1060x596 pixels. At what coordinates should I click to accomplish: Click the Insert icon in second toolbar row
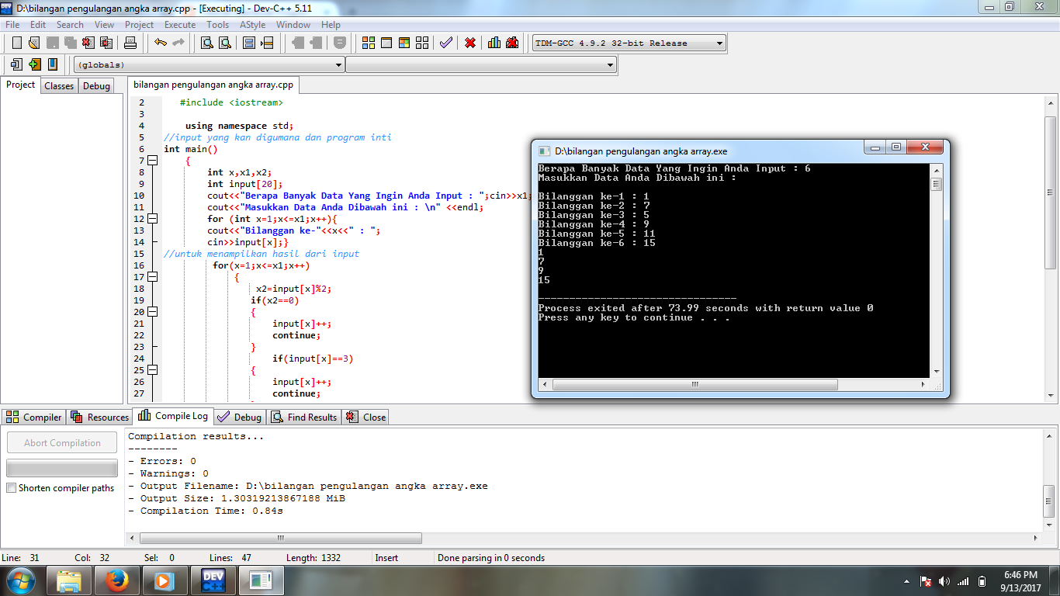[16, 64]
